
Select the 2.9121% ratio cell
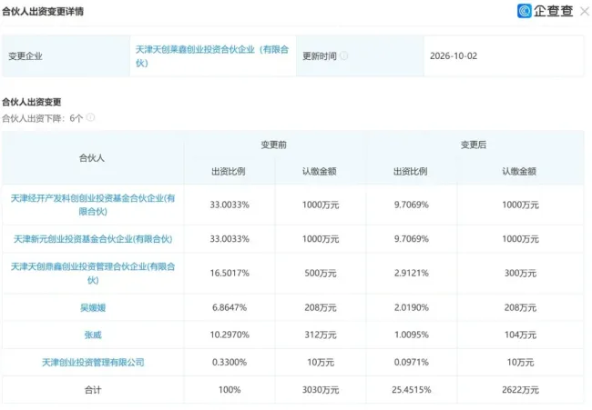[x=412, y=274]
